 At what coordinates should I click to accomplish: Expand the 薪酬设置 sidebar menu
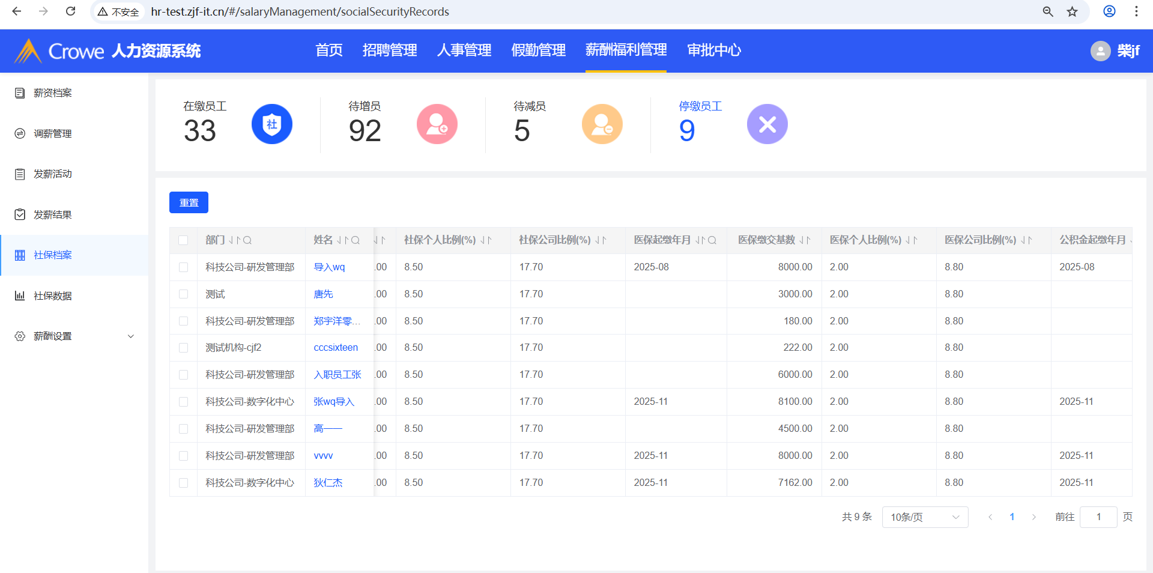point(74,336)
